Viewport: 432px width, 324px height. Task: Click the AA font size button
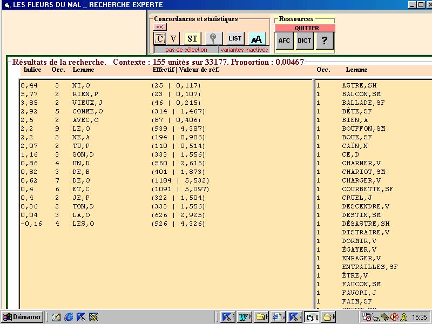[x=257, y=38]
